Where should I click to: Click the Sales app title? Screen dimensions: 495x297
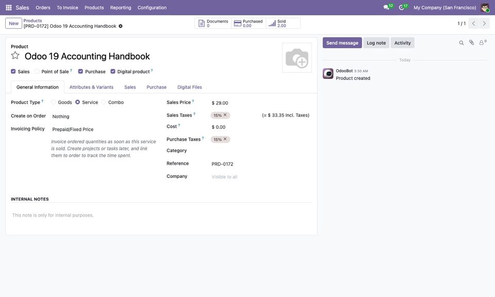click(x=22, y=8)
